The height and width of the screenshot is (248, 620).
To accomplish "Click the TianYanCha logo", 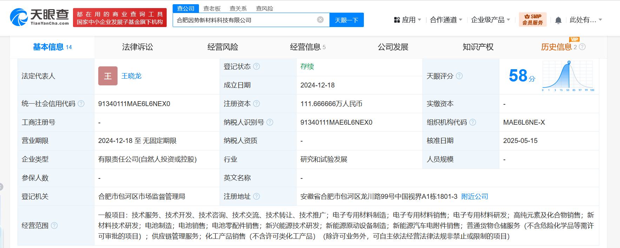I will coord(39,17).
